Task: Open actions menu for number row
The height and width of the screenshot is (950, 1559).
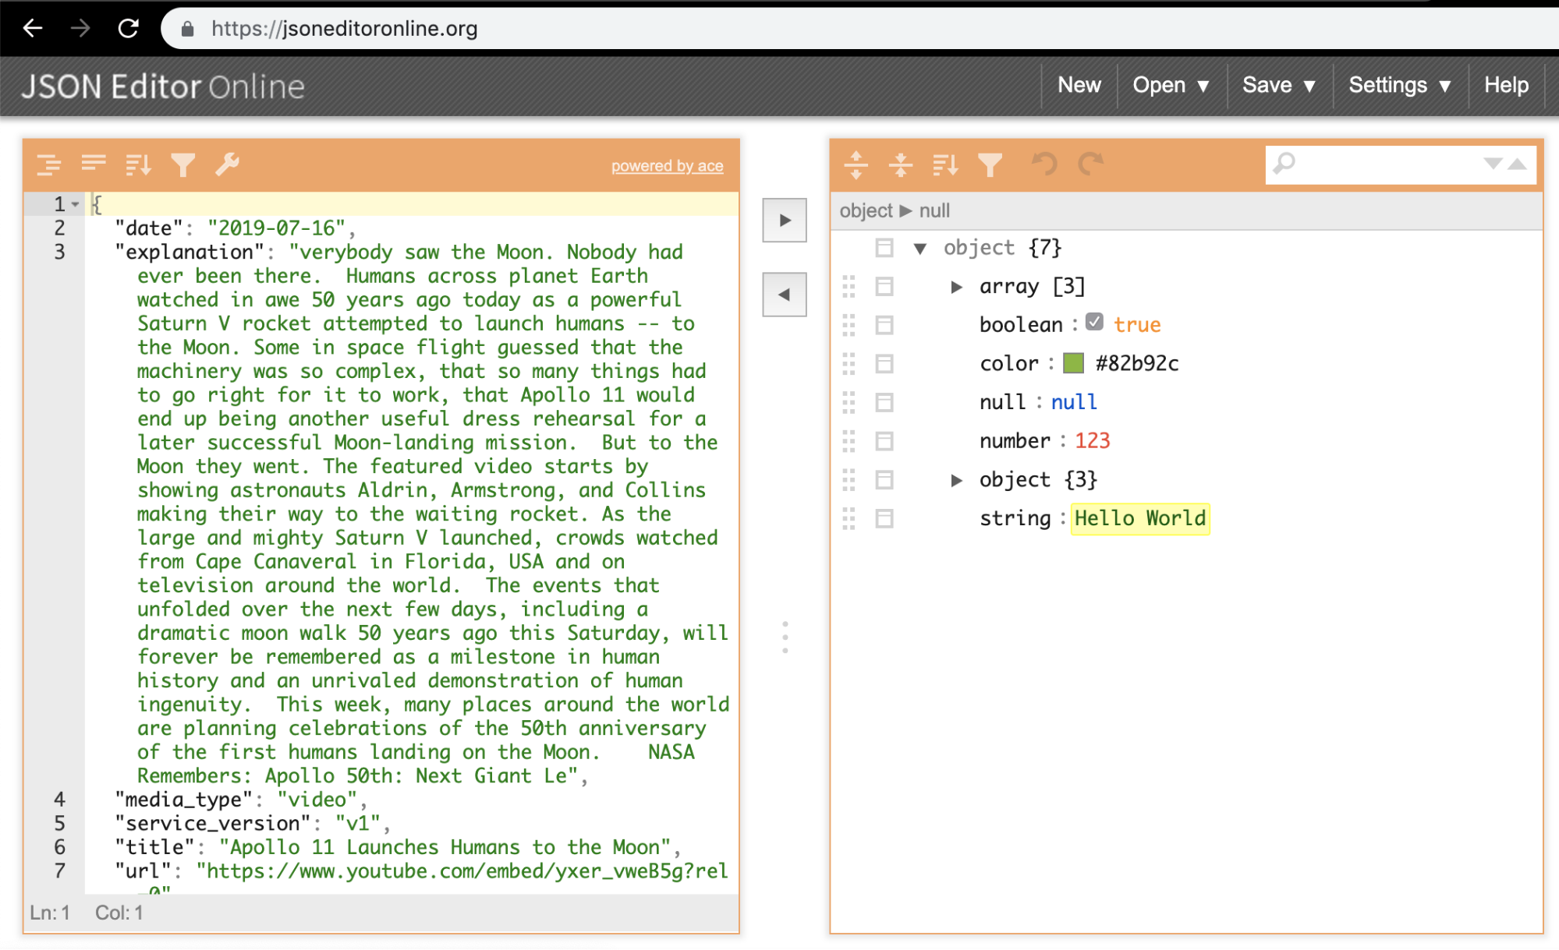Action: coord(884,441)
